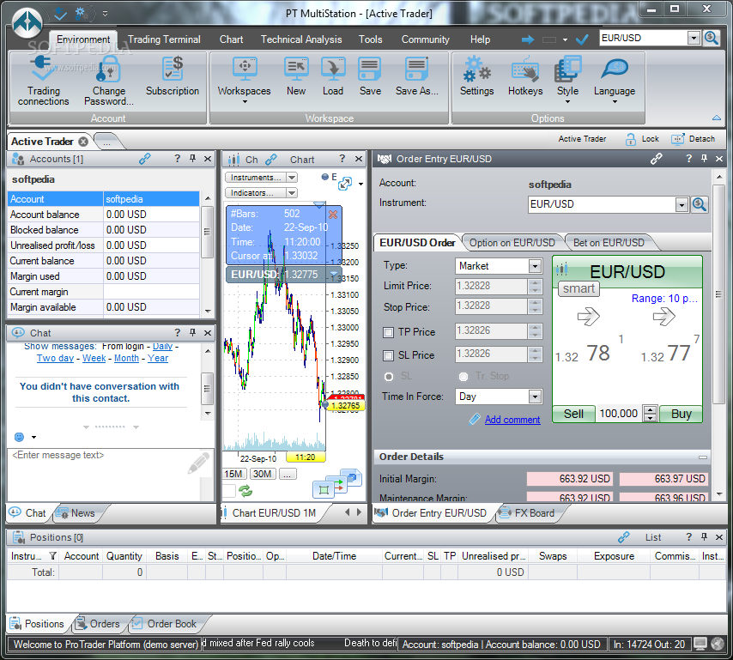Screen dimensions: 733x660
Task: Click the Order Entry vertical scrollbar
Action: (x=718, y=294)
